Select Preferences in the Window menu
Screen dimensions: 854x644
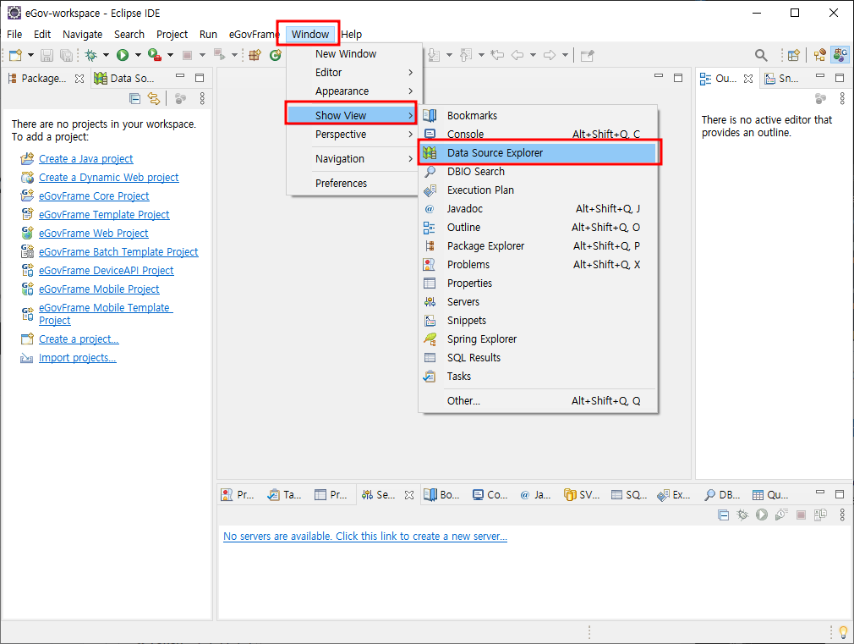353,184
